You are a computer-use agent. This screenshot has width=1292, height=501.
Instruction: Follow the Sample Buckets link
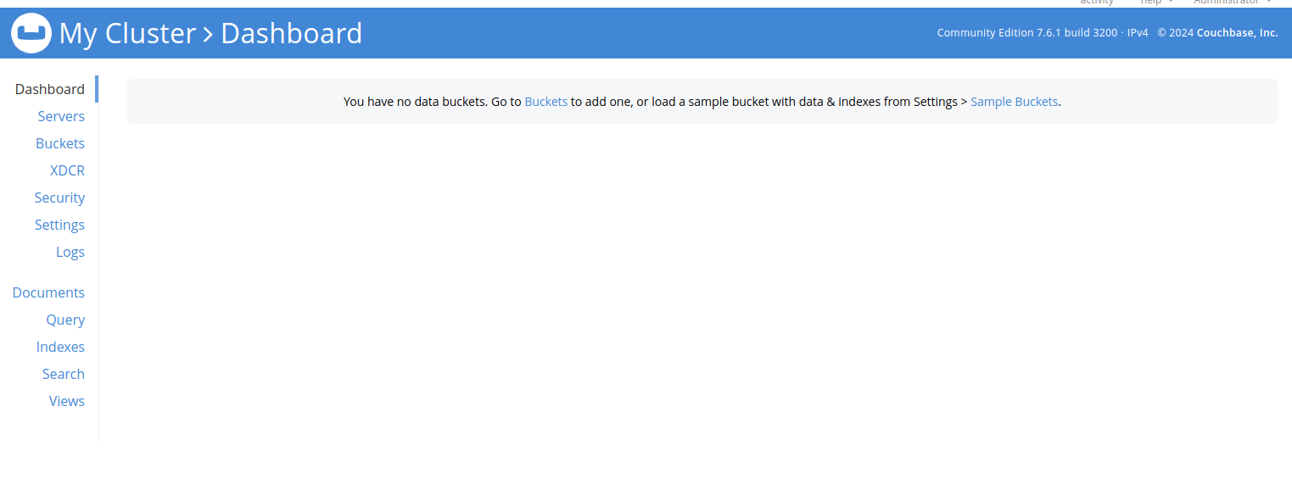click(x=1014, y=102)
